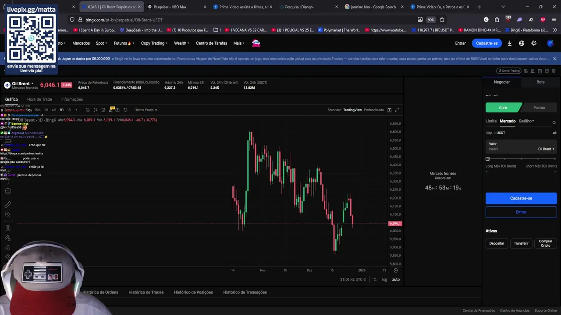
Task: Toggle lock all drawings padlock
Action: click(7, 248)
